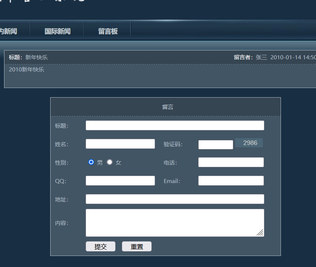Click the 内容 textarea resize handle
The image size is (316, 267).
point(260,233)
